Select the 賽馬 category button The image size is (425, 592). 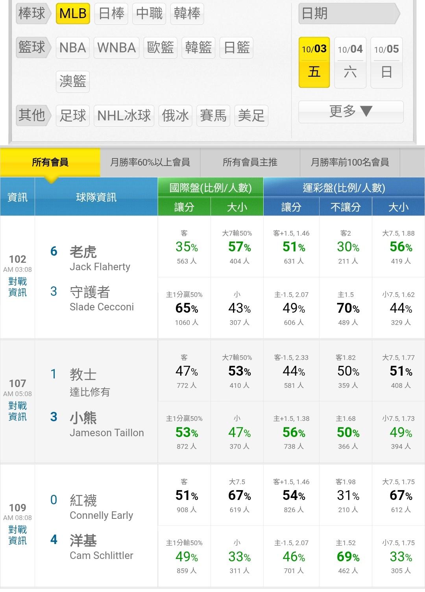click(x=213, y=116)
